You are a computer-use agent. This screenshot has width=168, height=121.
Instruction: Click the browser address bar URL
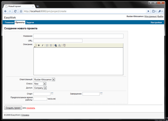pos(45,11)
